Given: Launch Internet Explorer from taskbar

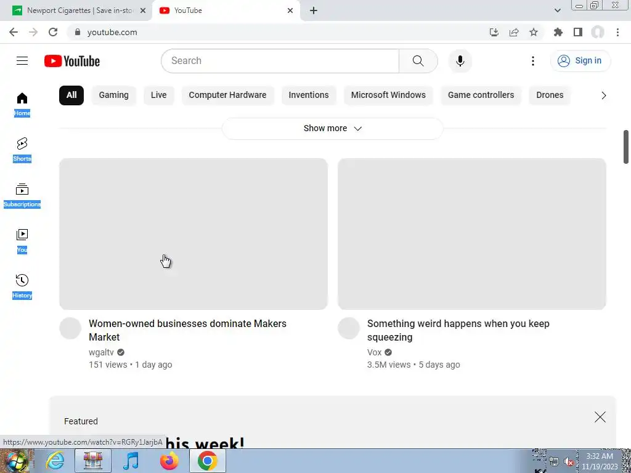Looking at the screenshot, I should point(55,461).
